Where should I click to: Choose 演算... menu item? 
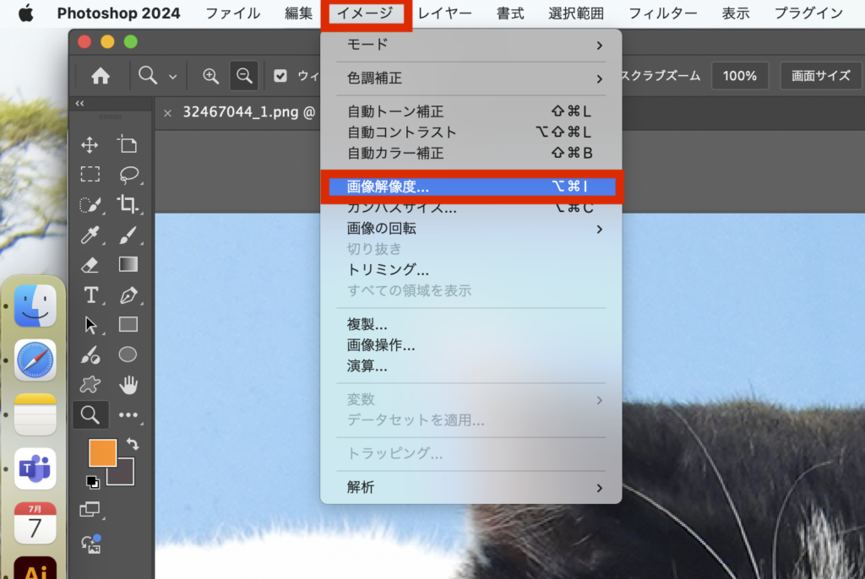click(x=471, y=366)
